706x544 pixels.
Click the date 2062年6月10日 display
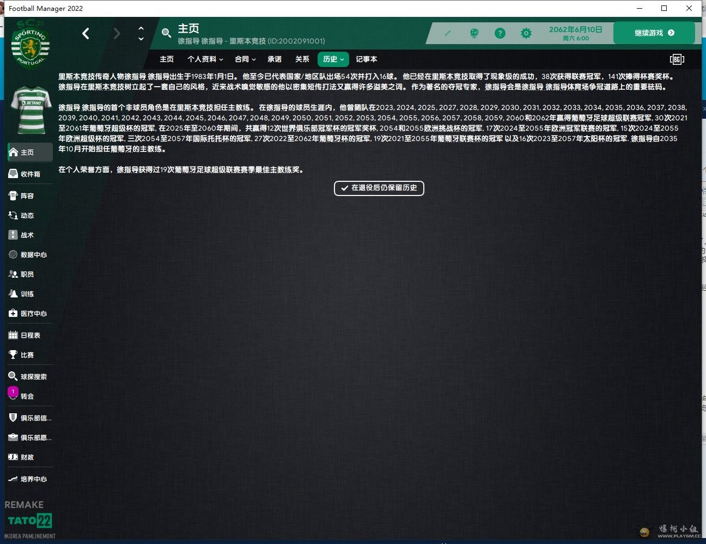[576, 30]
